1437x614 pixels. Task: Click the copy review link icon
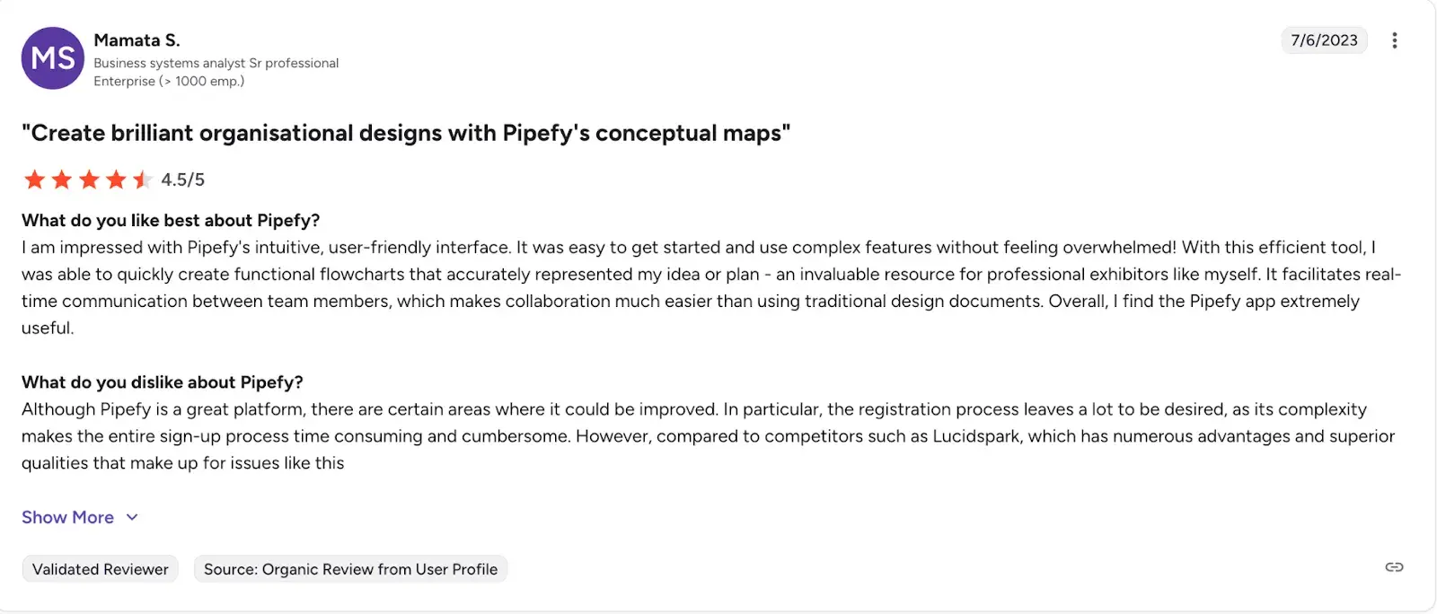pos(1394,566)
